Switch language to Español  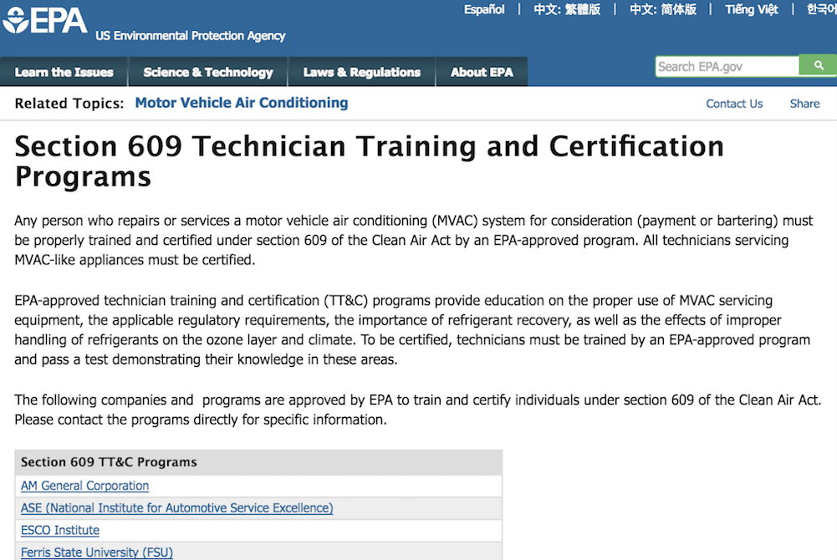coord(484,9)
